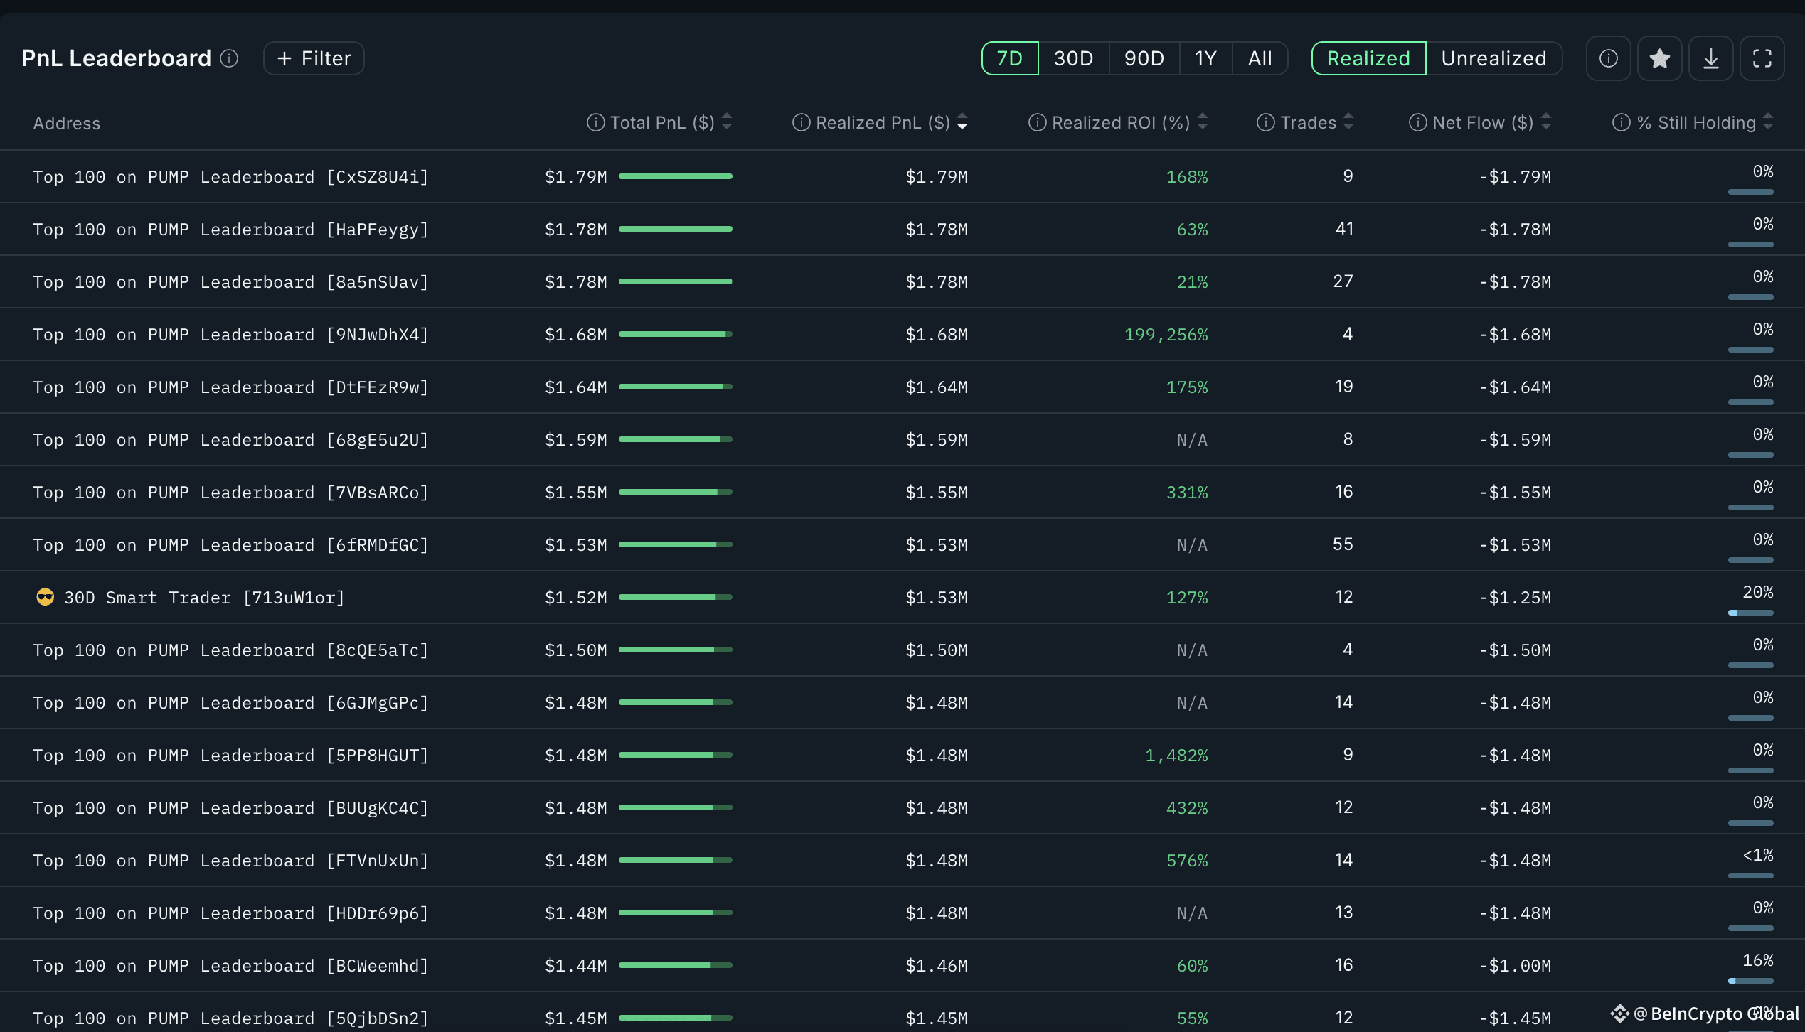Click still-holding bar showing 16%
The height and width of the screenshot is (1032, 1805).
[1751, 981]
